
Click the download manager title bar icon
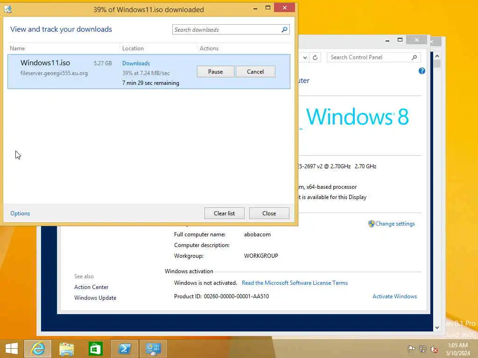8,9
